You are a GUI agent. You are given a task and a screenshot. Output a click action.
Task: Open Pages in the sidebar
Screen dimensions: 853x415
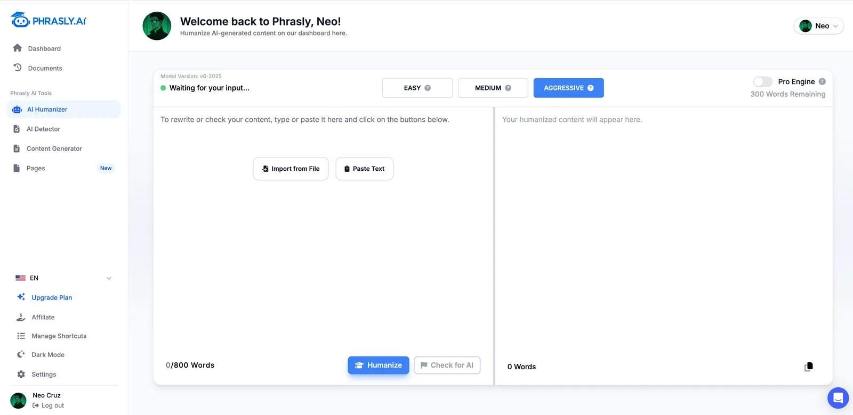pos(36,168)
